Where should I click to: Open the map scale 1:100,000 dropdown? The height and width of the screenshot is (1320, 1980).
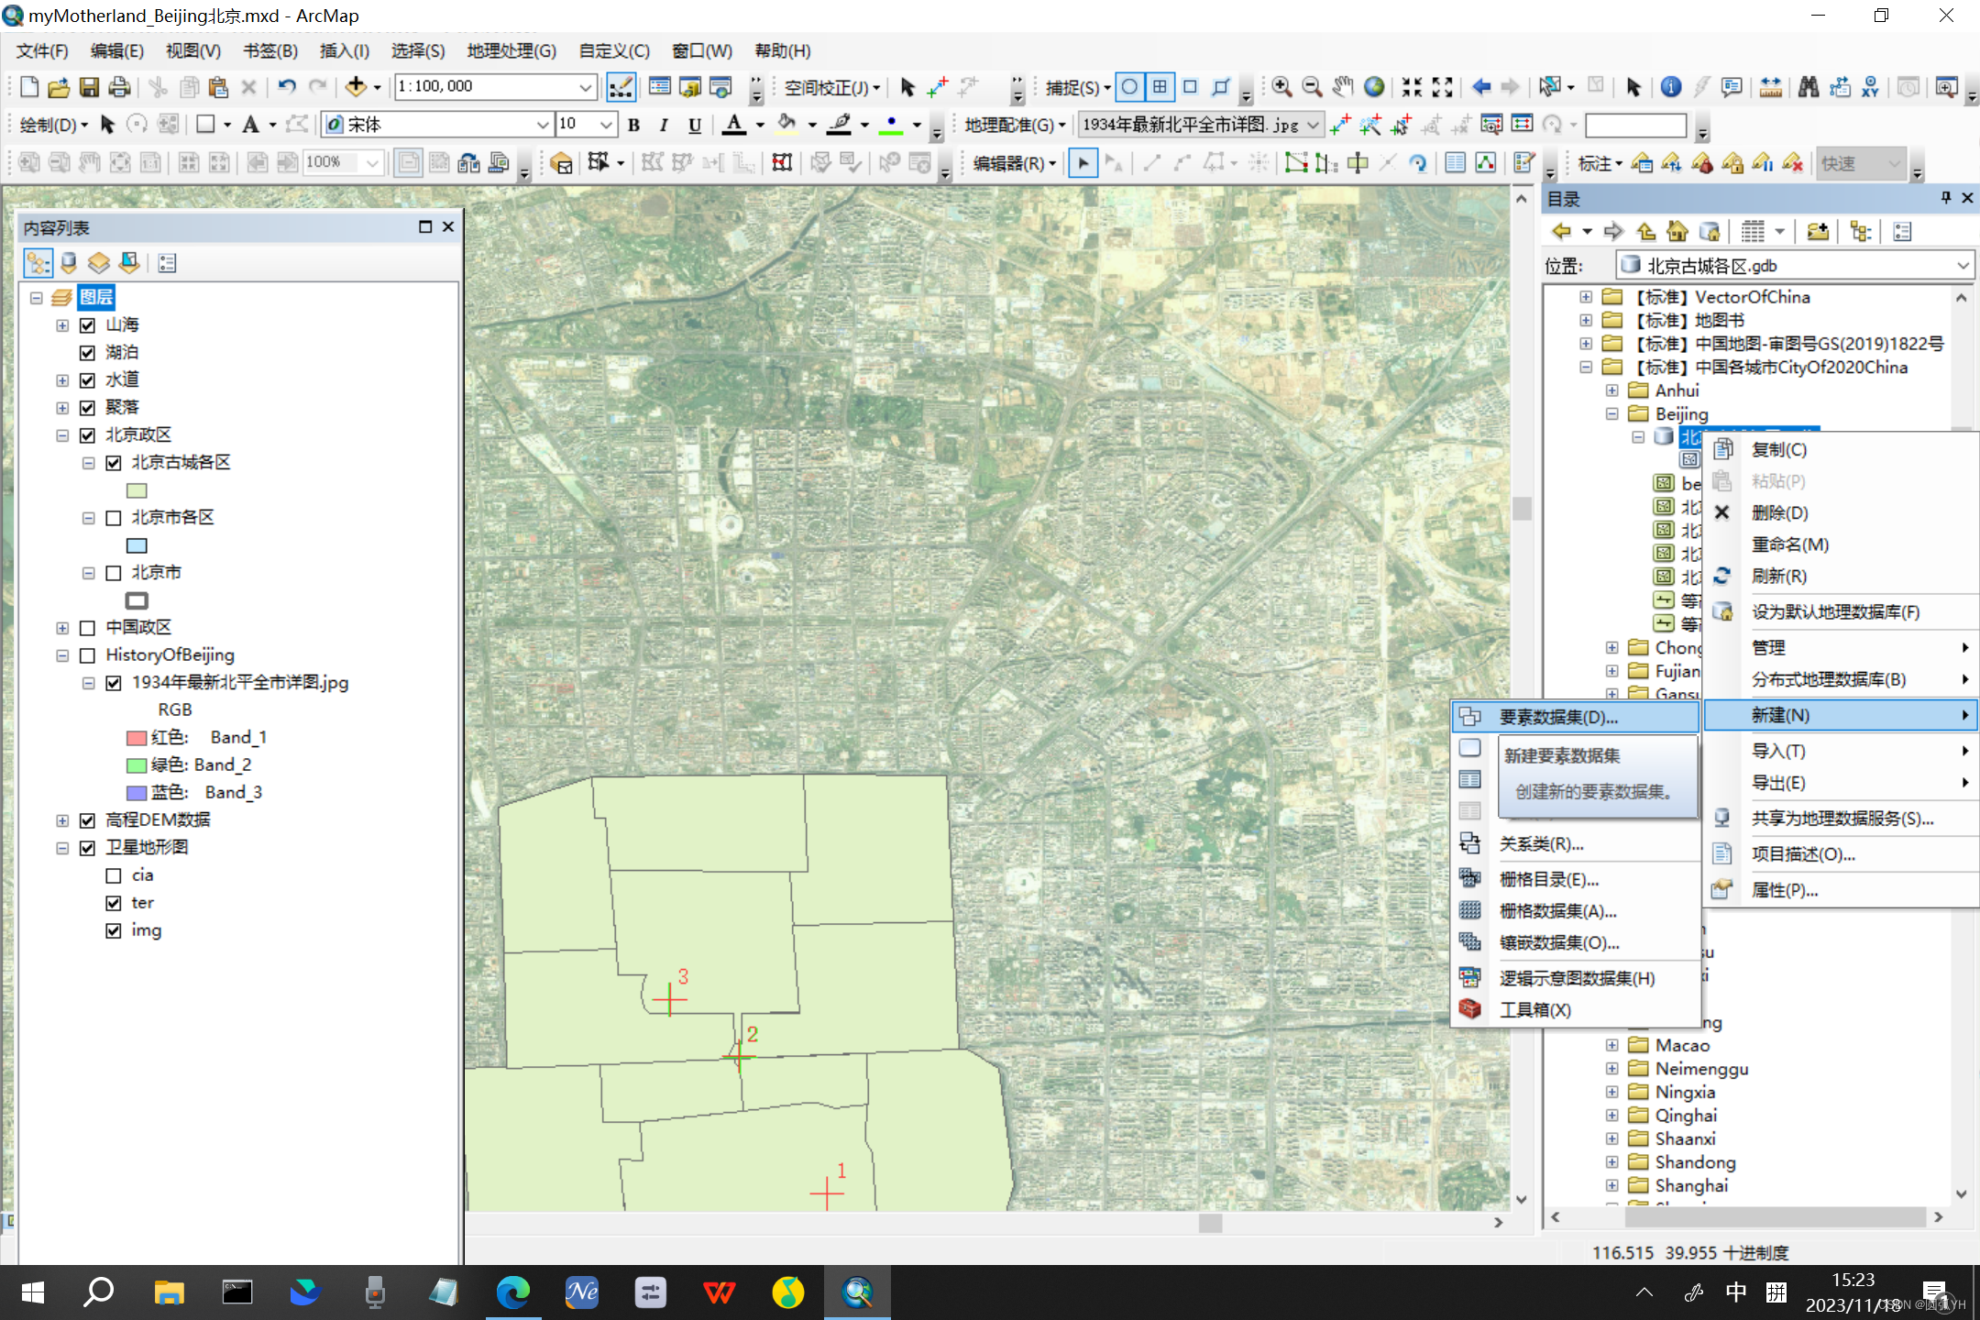click(x=586, y=87)
